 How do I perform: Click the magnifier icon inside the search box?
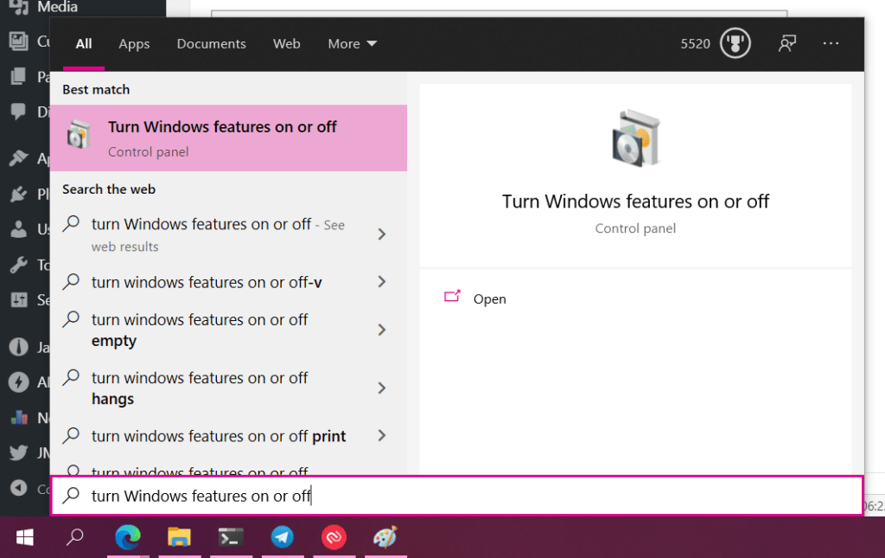tap(71, 496)
